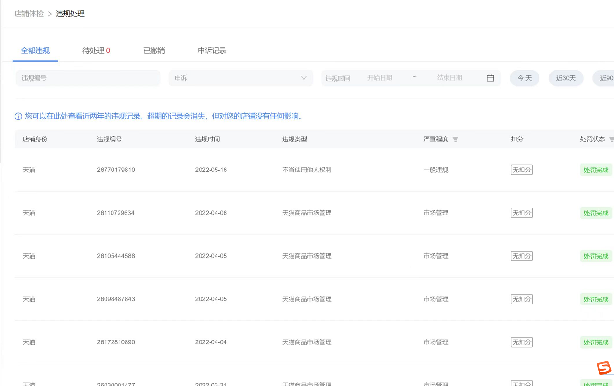Screen dimensions: 614x386
Task: Open the 申诉记录 tab
Action: click(212, 51)
